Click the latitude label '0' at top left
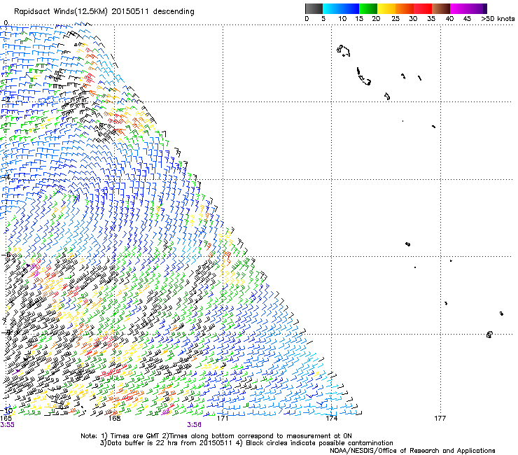This screenshot has width=518, height=455. 6,23
